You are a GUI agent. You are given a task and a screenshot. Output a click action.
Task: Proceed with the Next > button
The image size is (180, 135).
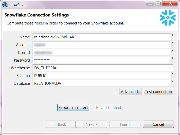click(x=91, y=124)
